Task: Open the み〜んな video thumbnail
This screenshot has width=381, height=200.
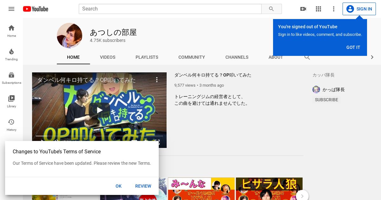Action: click(201, 189)
